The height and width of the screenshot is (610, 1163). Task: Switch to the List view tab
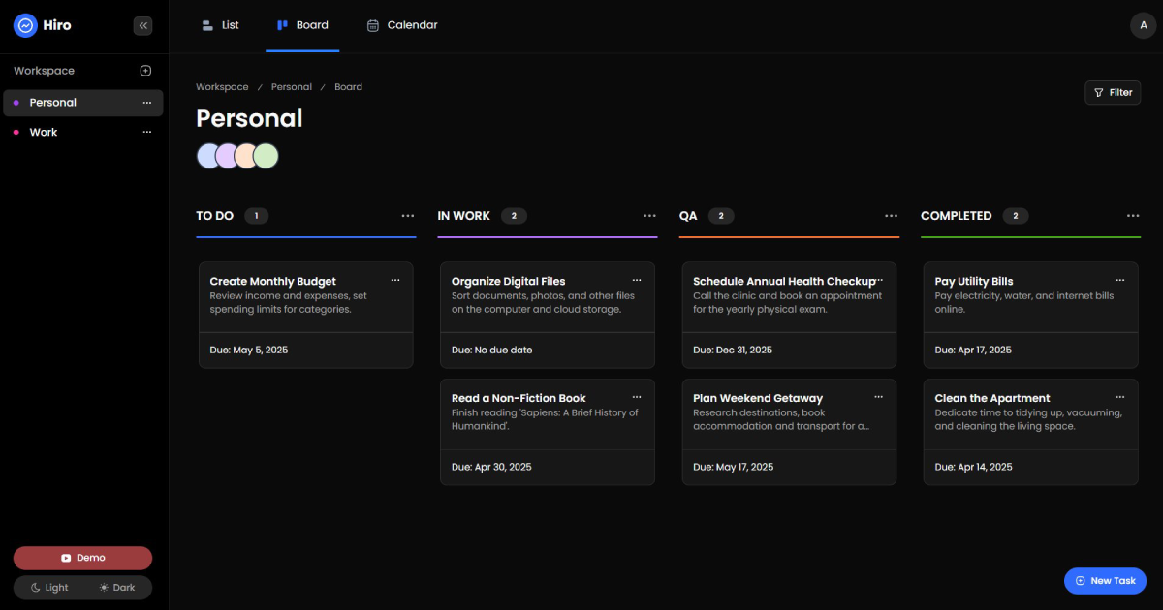click(x=221, y=25)
